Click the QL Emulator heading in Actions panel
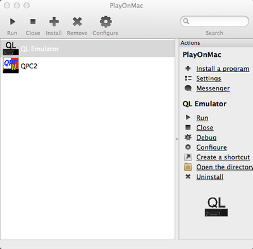The height and width of the screenshot is (249, 253). point(204,104)
